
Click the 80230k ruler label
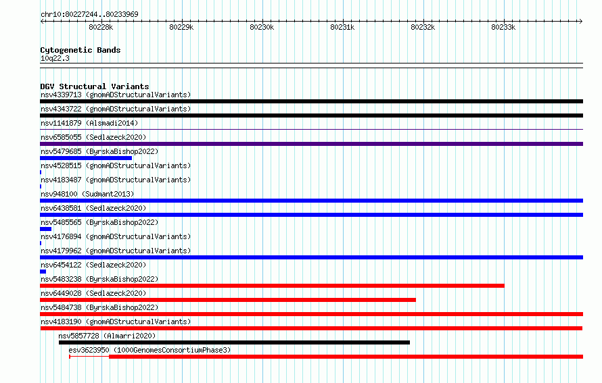click(262, 27)
